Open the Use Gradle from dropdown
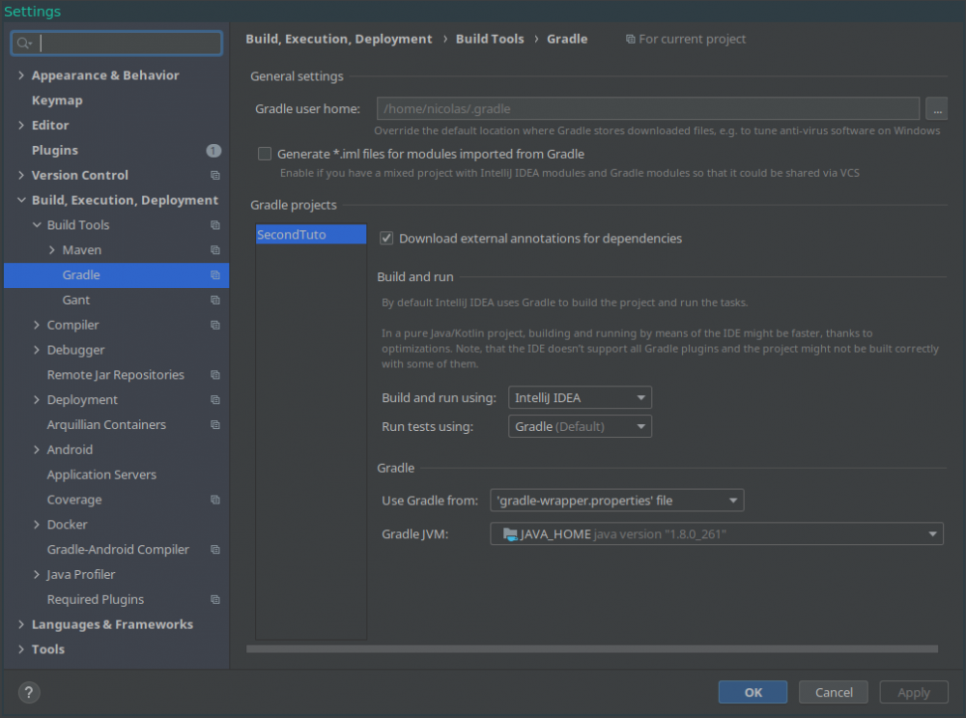 [616, 501]
